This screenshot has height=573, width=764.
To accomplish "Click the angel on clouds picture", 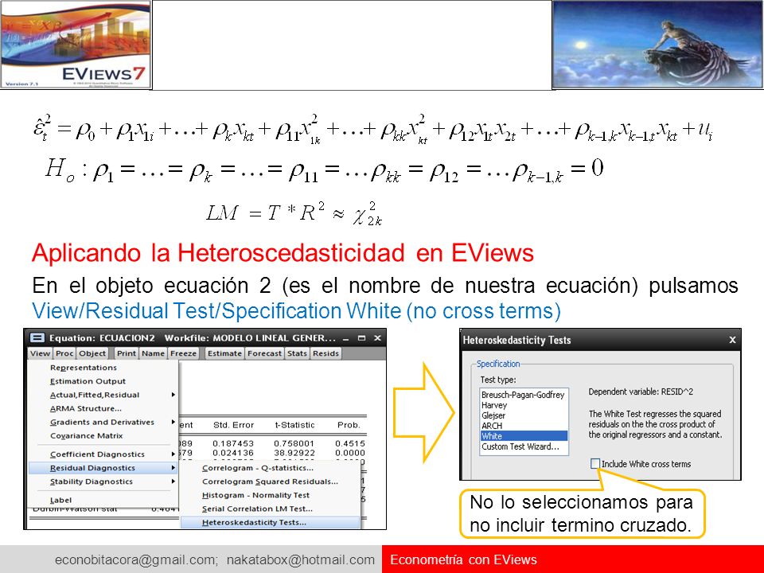I will pyautogui.click(x=658, y=45).
